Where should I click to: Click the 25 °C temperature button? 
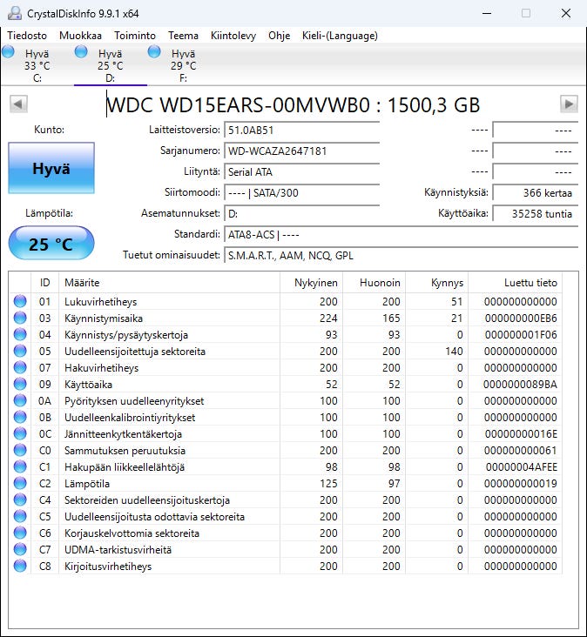point(51,244)
